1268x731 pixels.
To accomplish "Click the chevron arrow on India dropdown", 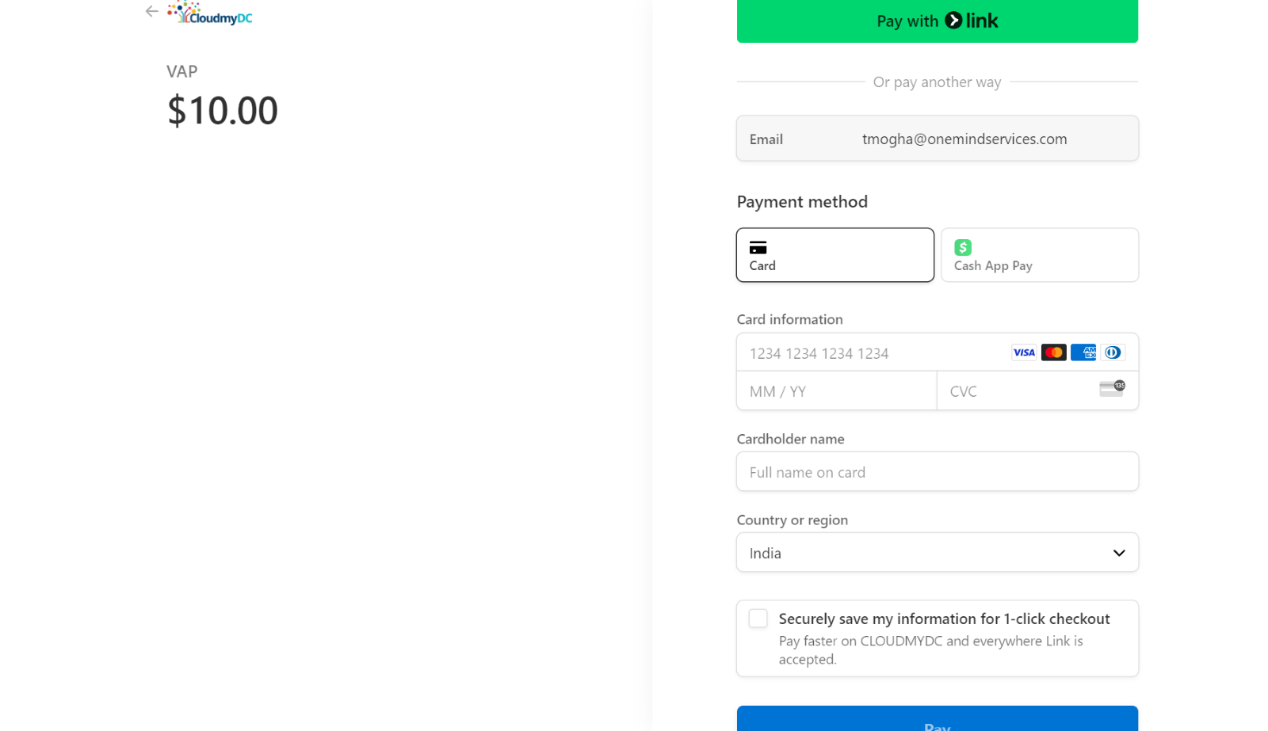I will point(1118,553).
